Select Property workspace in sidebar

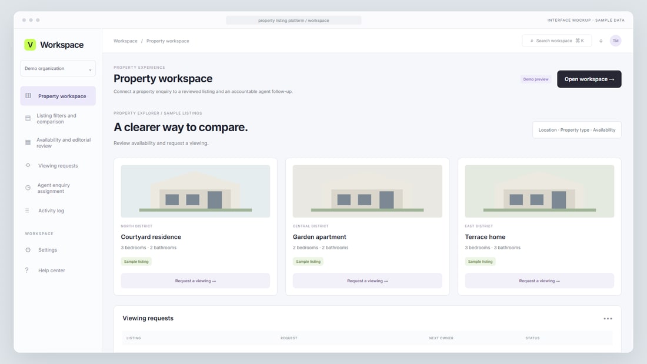58,96
